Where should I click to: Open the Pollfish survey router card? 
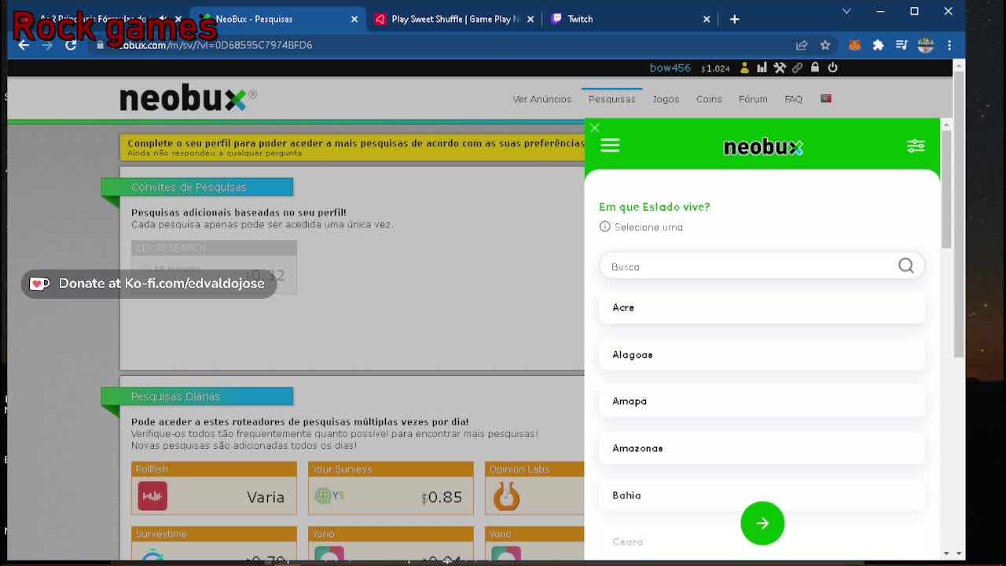[214, 488]
